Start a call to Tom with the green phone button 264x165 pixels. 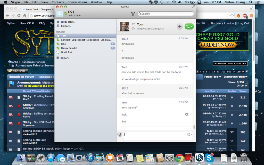189,27
